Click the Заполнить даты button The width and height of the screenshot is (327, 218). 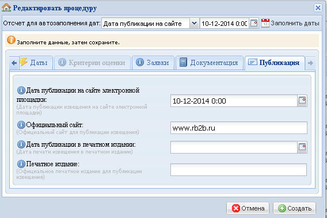[x=290, y=23]
